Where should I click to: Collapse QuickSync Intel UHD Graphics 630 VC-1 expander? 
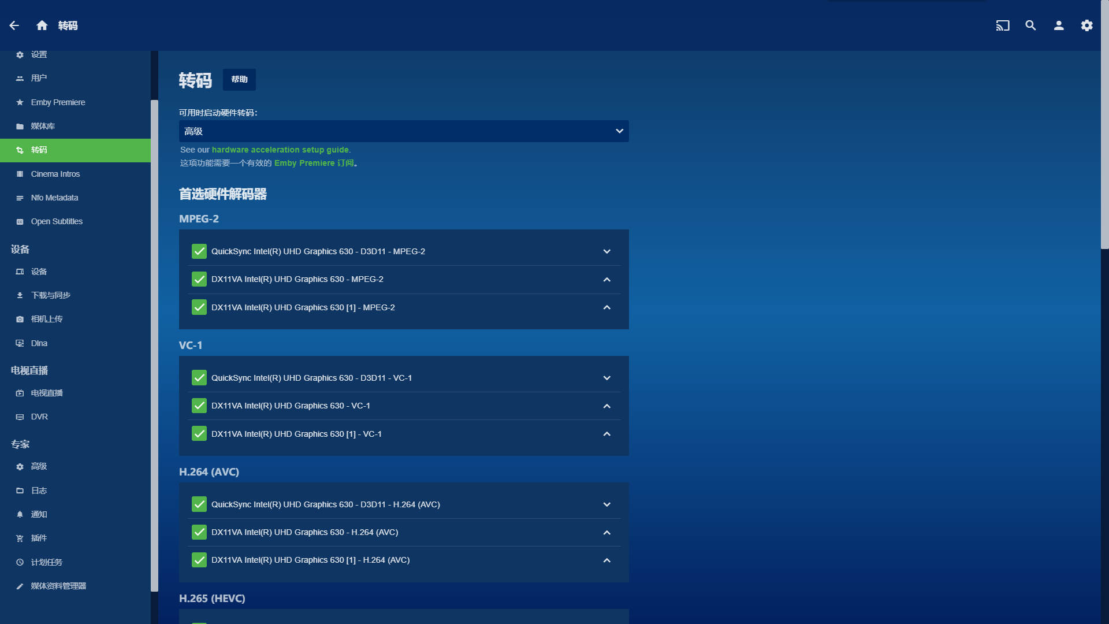point(607,378)
